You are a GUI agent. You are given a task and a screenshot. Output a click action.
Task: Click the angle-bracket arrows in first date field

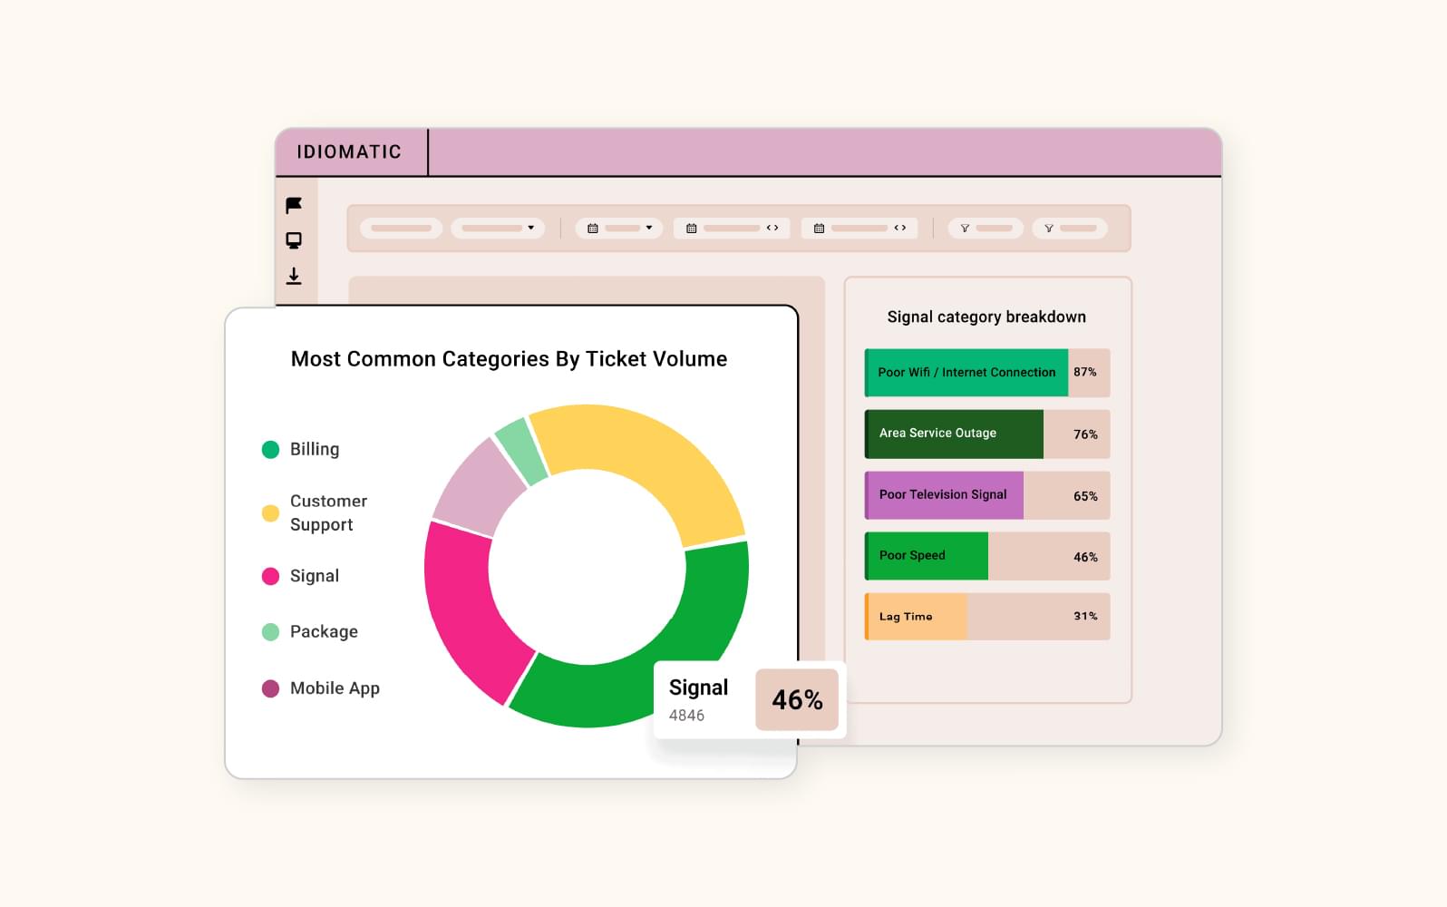pyautogui.click(x=772, y=228)
